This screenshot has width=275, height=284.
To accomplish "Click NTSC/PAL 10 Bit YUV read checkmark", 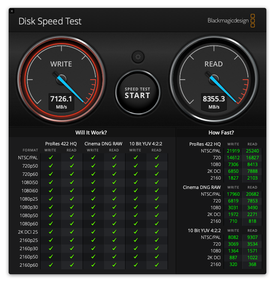I will (x=157, y=157).
